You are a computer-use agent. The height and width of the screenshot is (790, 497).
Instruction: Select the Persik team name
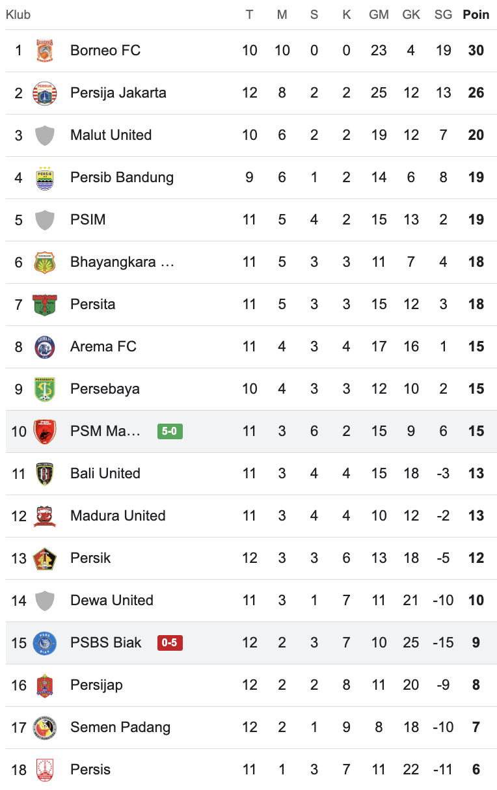(90, 558)
